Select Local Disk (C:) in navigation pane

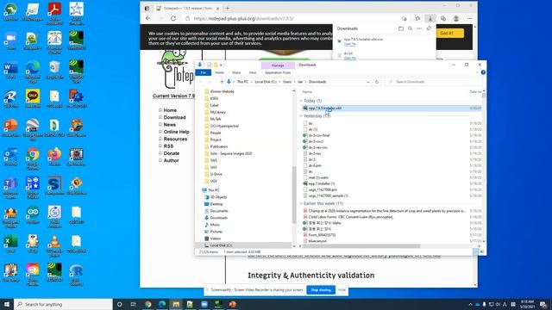coord(221,245)
